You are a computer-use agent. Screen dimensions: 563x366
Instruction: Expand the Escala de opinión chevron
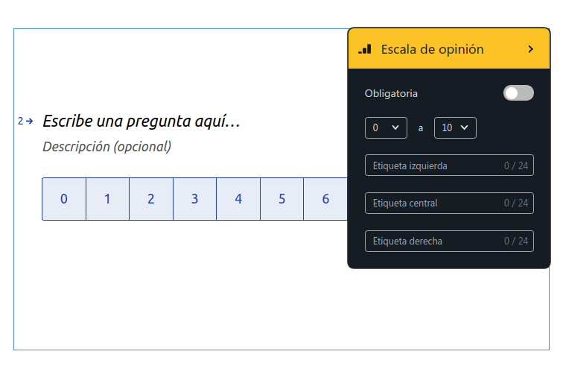[531, 49]
